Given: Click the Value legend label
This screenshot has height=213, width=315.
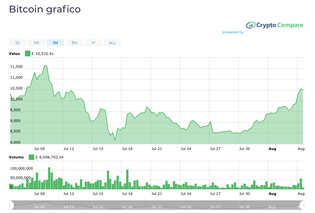Looking at the screenshot, I should [x=14, y=54].
